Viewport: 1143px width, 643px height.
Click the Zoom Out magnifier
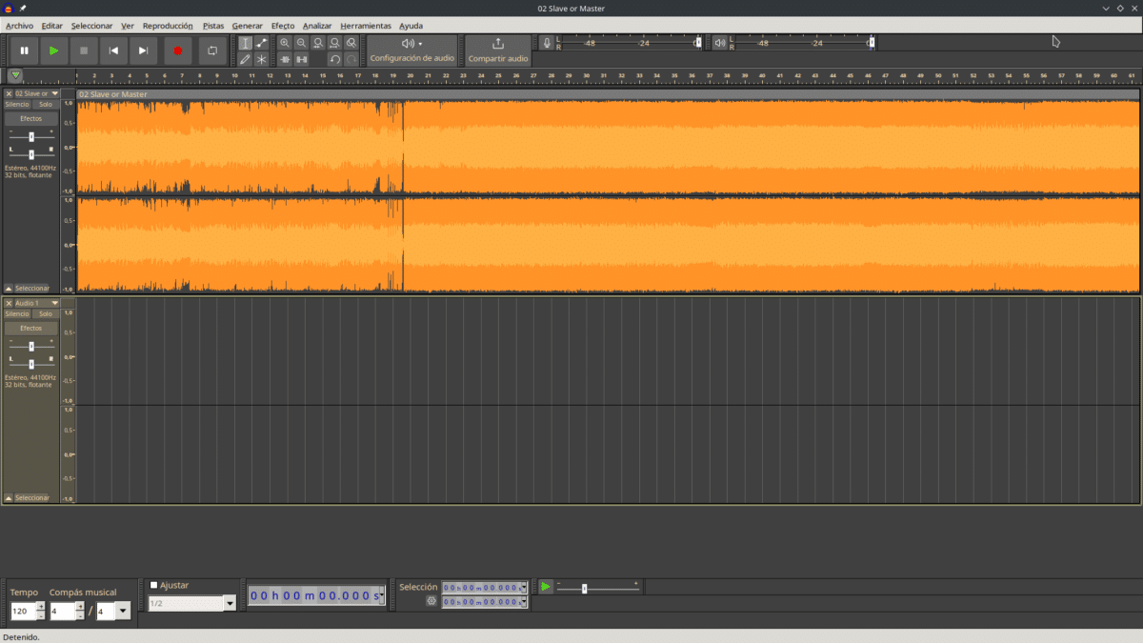coord(301,43)
